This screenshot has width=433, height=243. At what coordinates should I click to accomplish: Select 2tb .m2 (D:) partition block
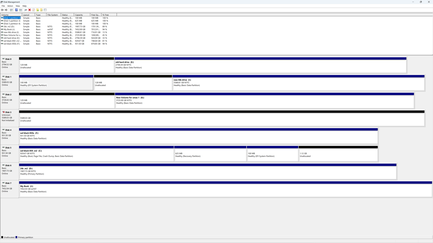pos(208,171)
